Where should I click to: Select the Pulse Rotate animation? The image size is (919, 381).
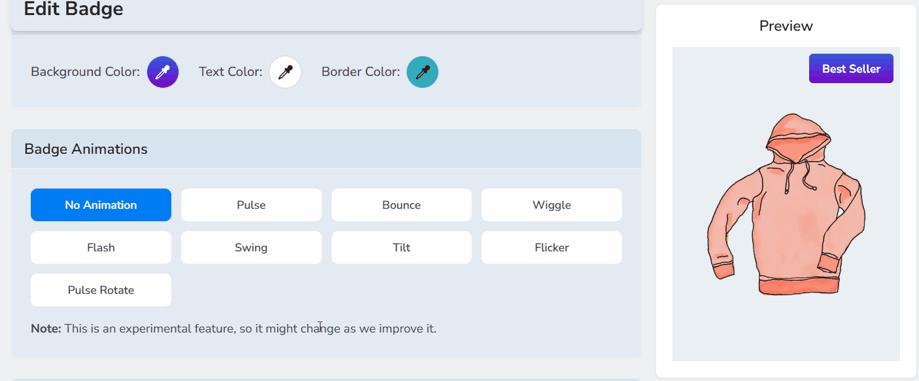coord(101,290)
